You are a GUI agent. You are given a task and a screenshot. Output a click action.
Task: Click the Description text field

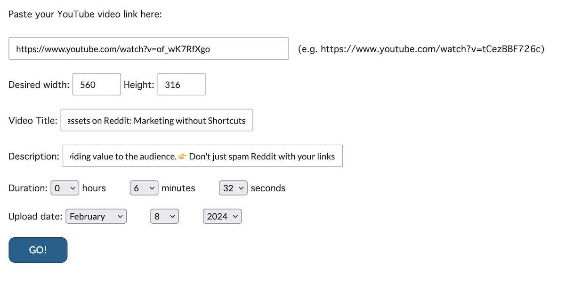point(202,156)
